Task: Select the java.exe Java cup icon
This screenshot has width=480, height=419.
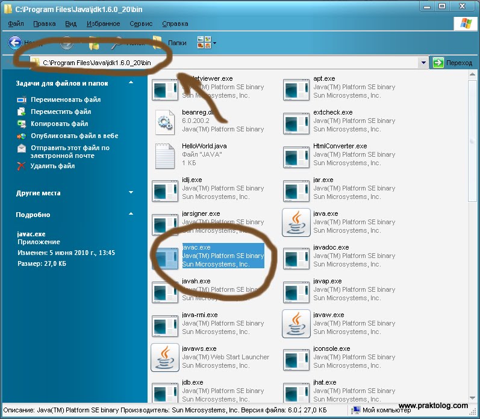Action: coord(296,222)
